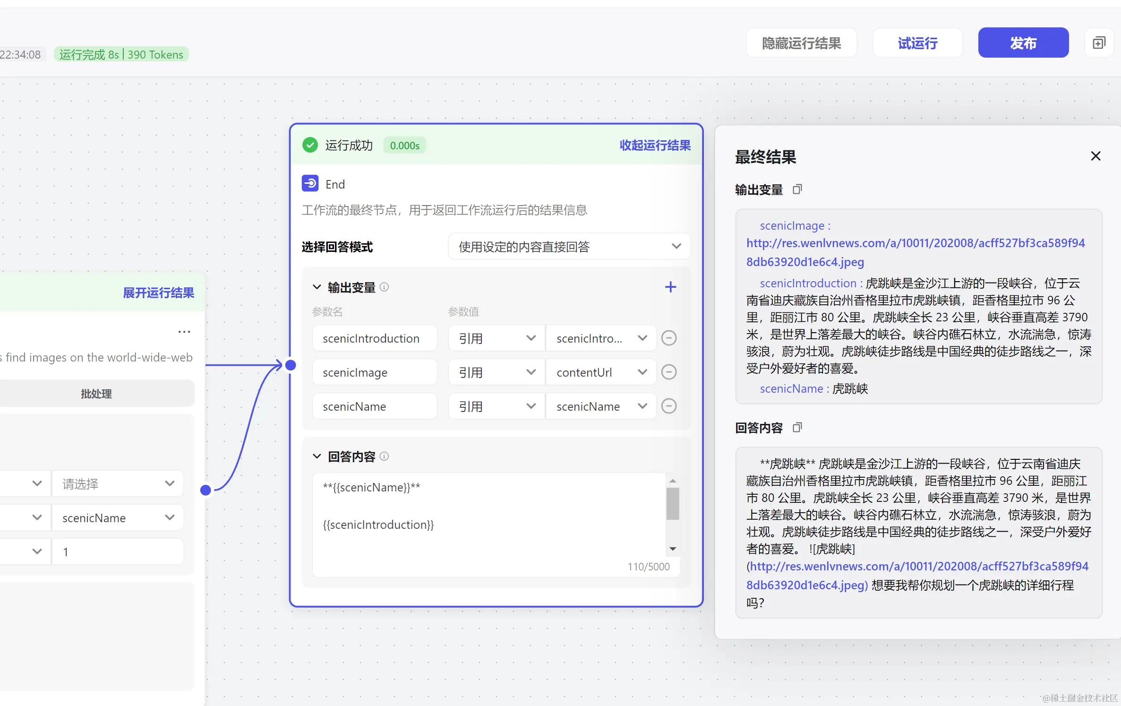Open the 请选择 dropdown on left node

[118, 483]
